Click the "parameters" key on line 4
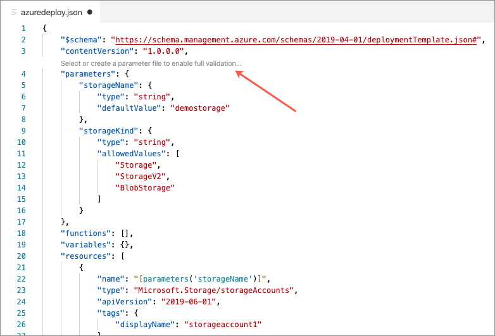 [88, 74]
